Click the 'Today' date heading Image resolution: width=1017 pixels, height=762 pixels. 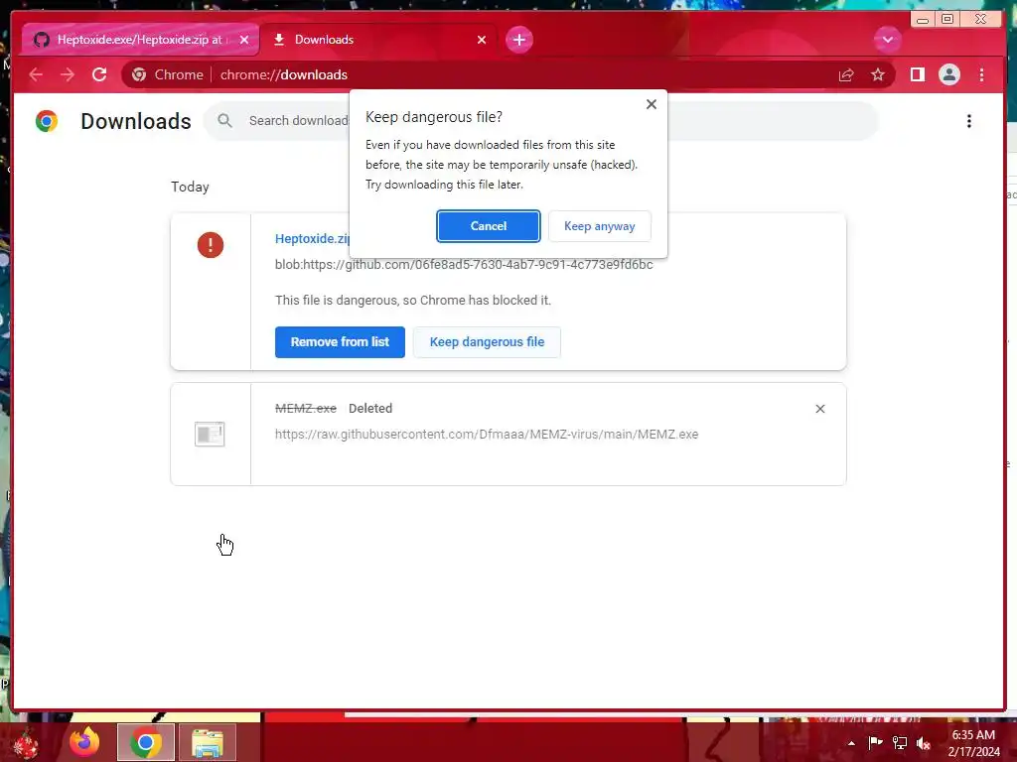pyautogui.click(x=190, y=187)
